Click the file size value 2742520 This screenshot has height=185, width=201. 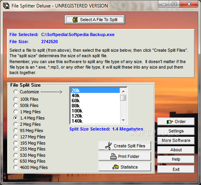click(x=49, y=42)
